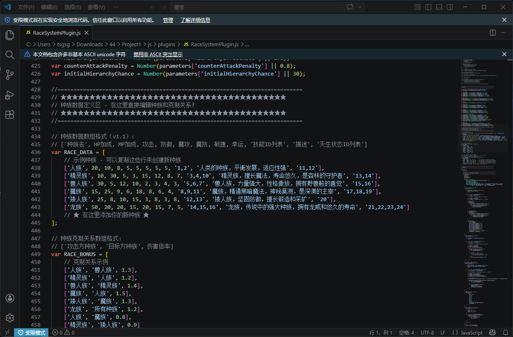The image size is (513, 337).
Task: Select the RaceSystemPlugin.js editor tab
Action: click(56, 33)
